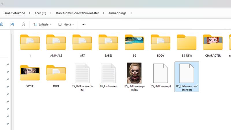Image resolution: width=231 pixels, height=130 pixels.
Task: Open the Lajittele sort dropdown
Action: [x=42, y=25]
